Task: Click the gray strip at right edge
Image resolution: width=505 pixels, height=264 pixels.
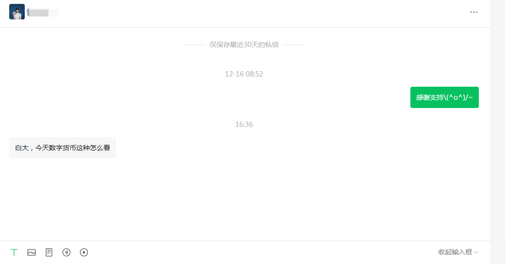Action: pos(498,132)
